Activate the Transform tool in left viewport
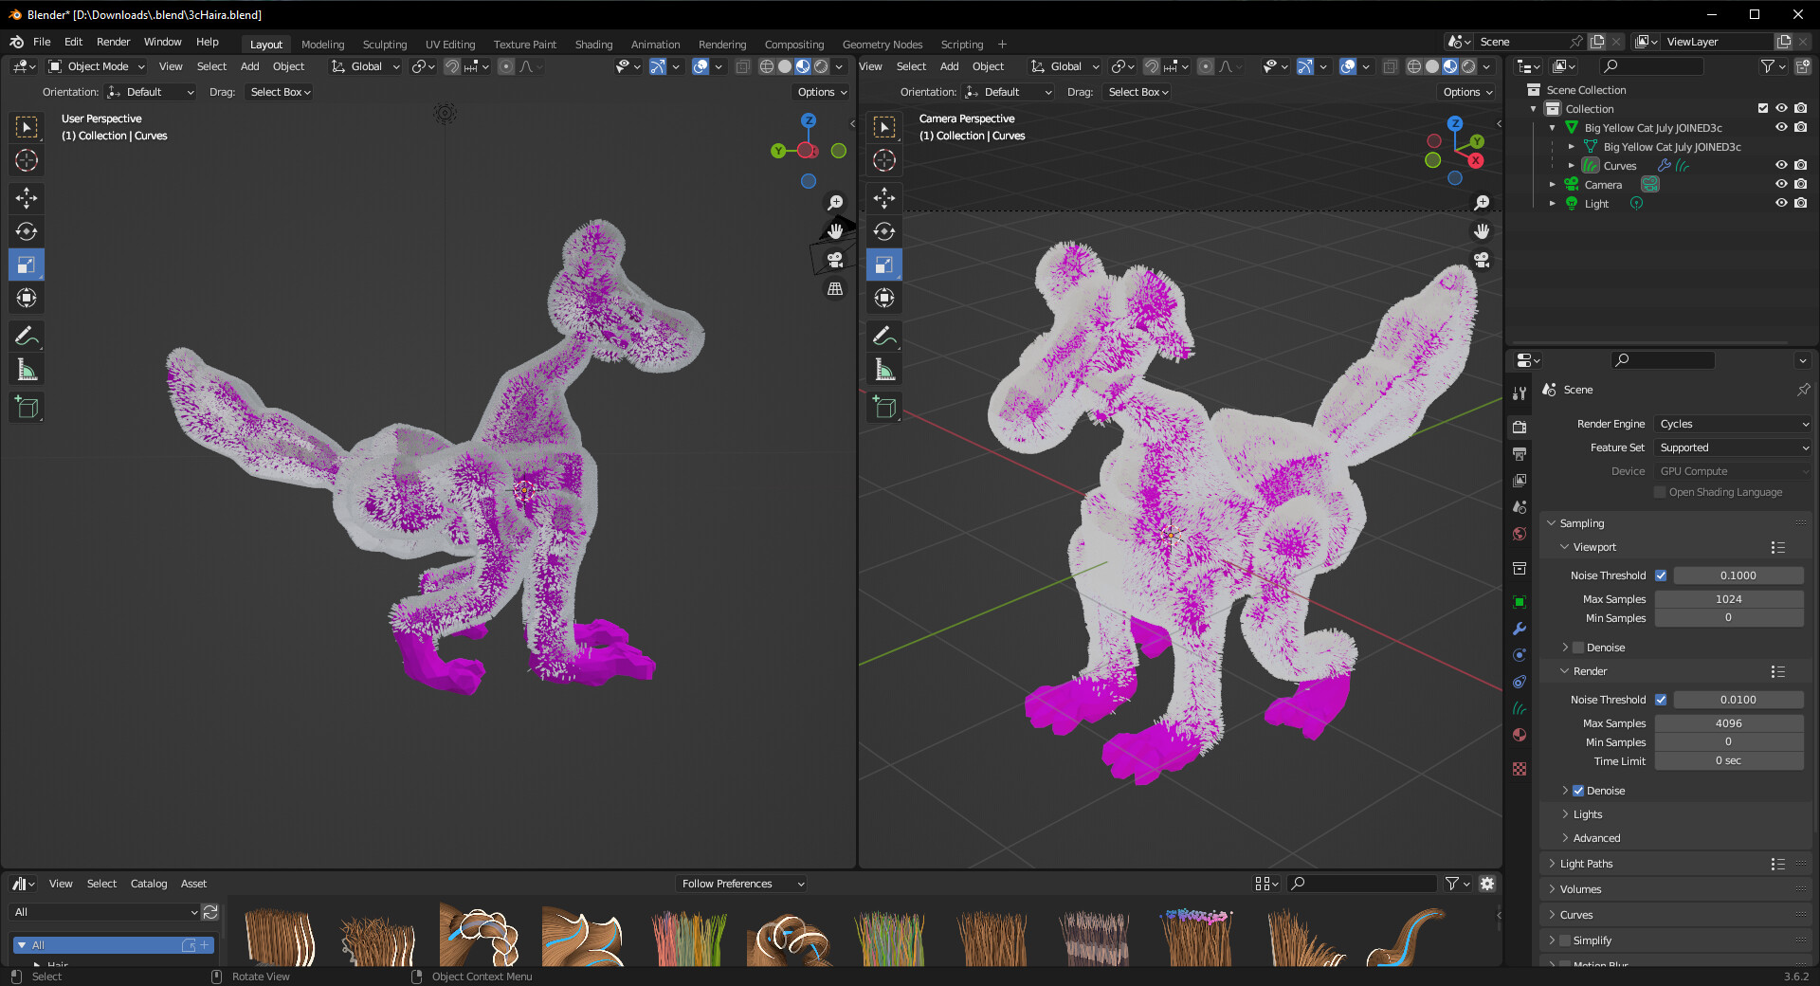Image resolution: width=1820 pixels, height=986 pixels. pyautogui.click(x=27, y=298)
